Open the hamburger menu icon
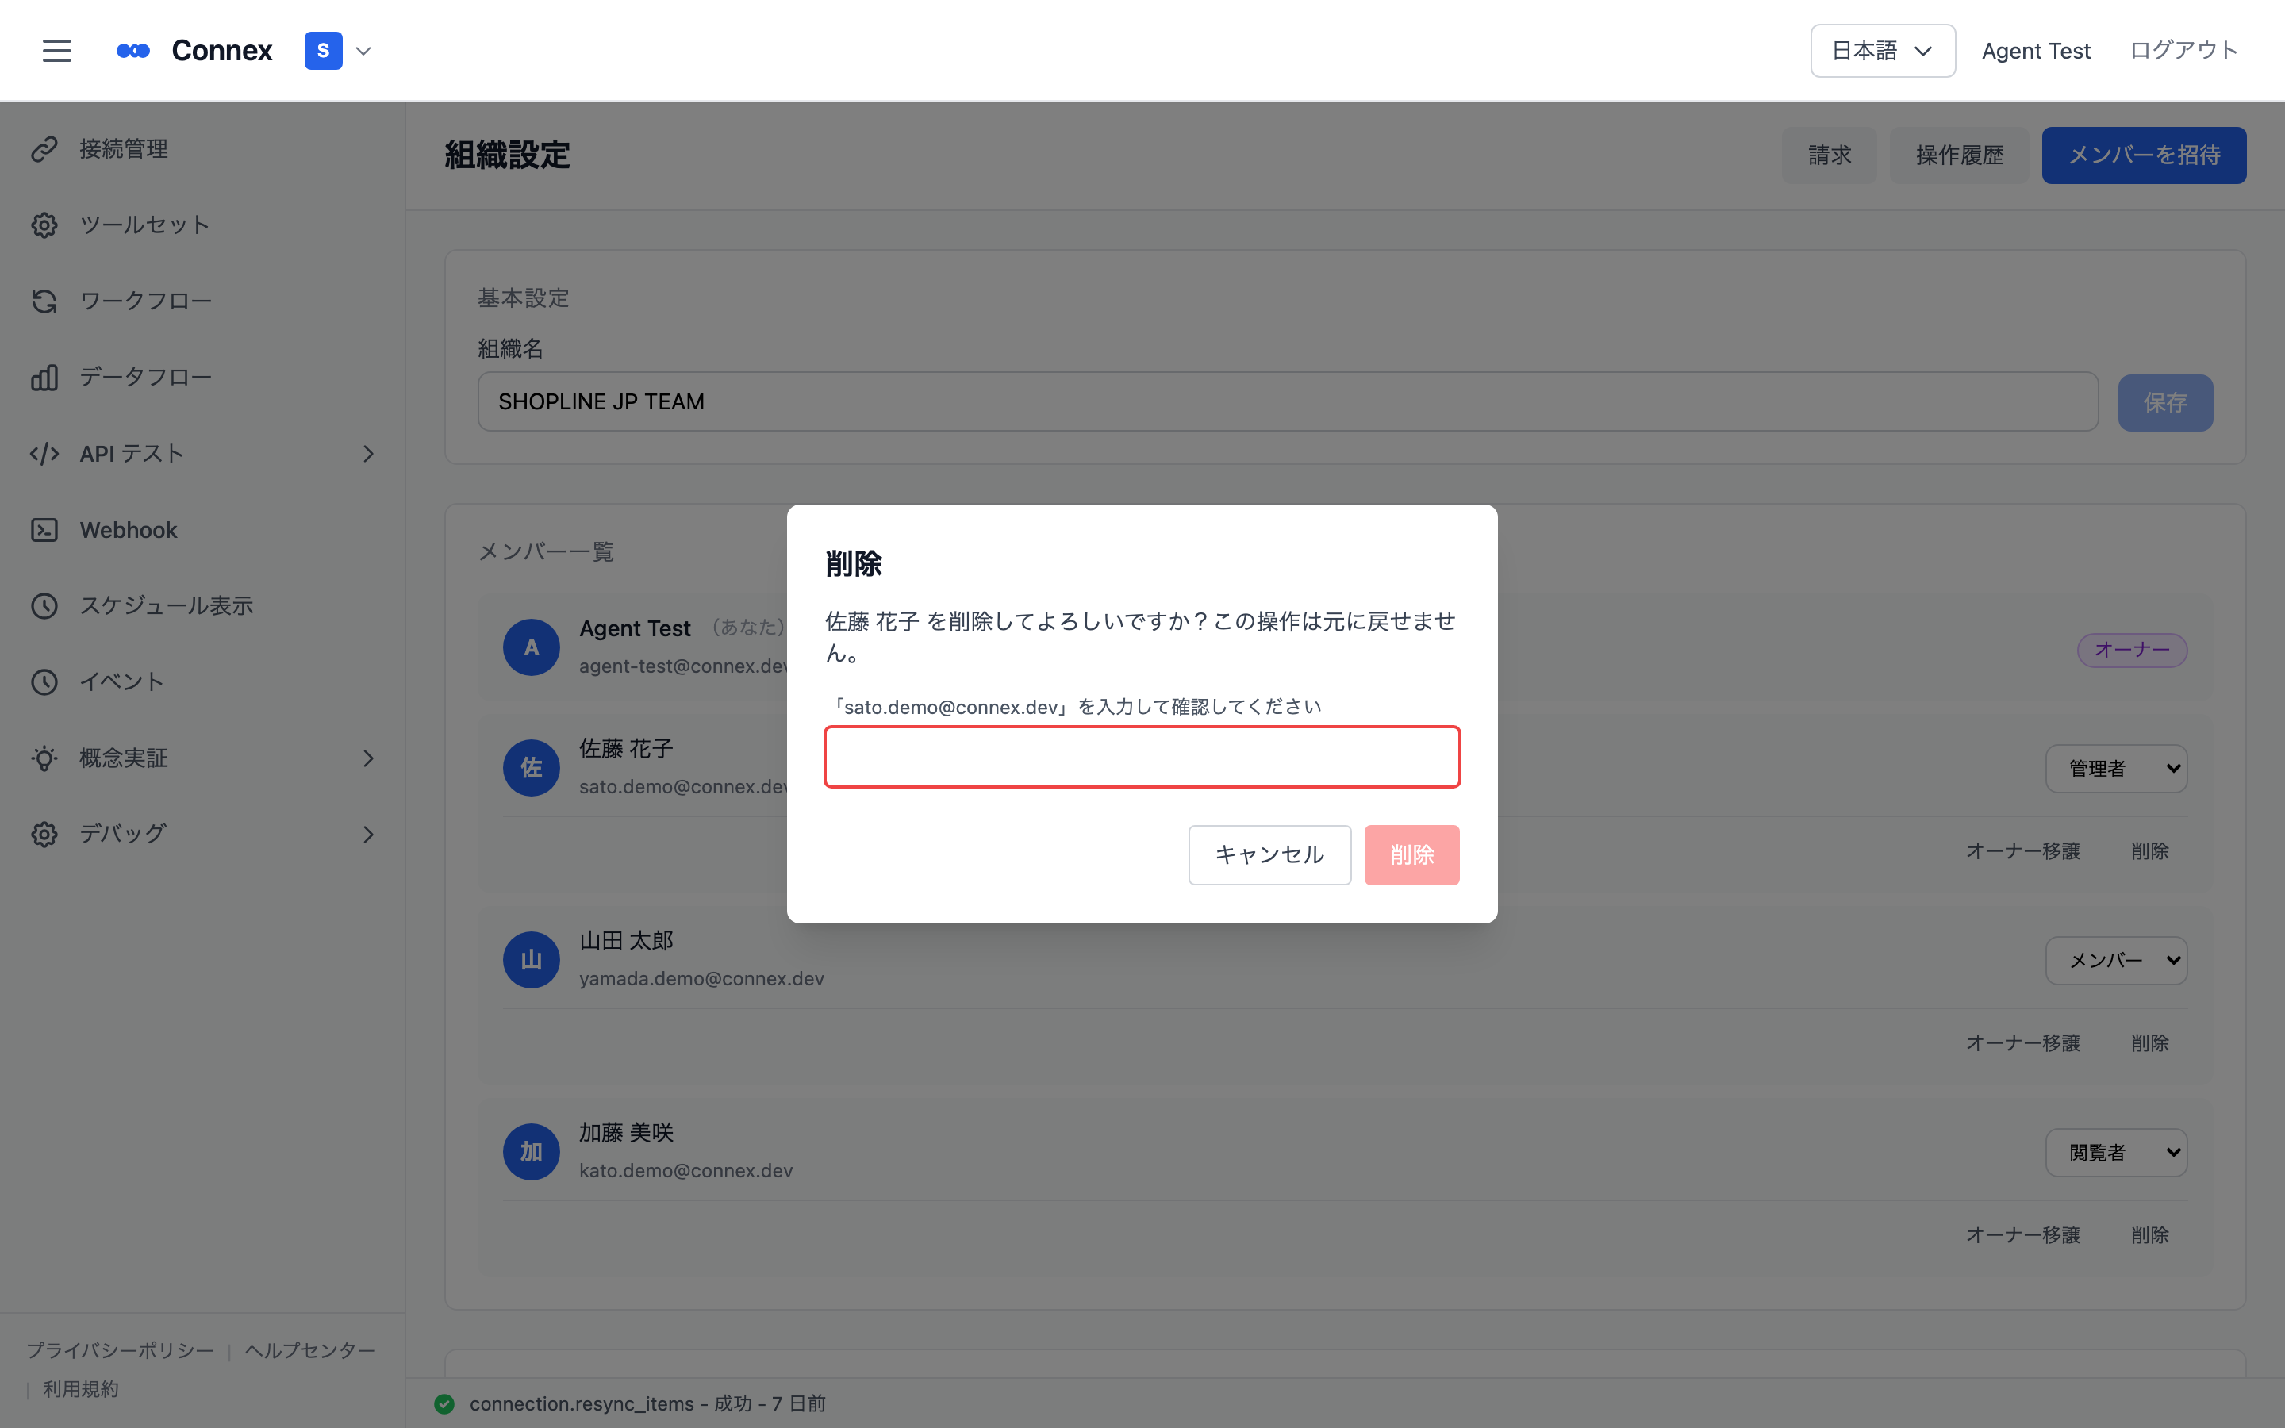 [x=56, y=51]
